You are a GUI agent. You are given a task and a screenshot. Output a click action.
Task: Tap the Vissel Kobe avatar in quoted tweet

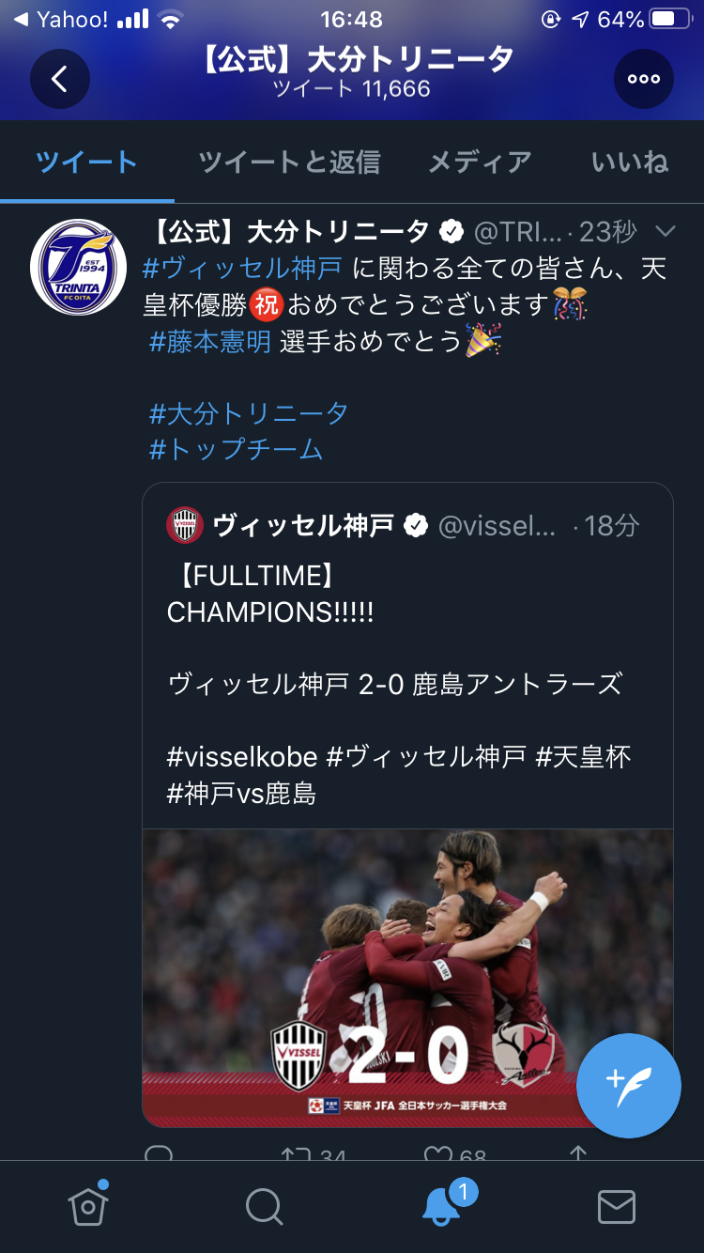click(x=184, y=525)
